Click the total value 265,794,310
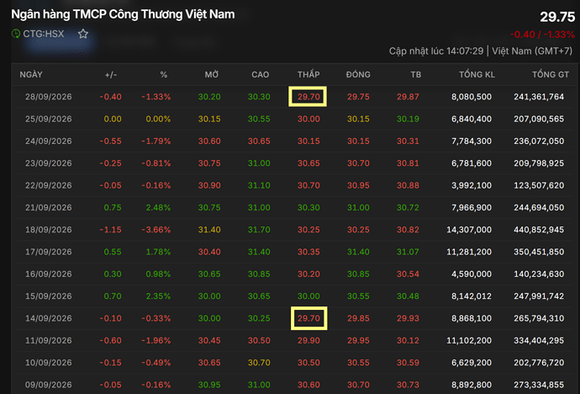Viewport: 580px width, 394px height. 539,318
